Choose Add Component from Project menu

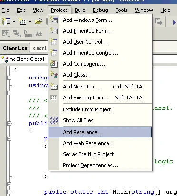point(100,64)
